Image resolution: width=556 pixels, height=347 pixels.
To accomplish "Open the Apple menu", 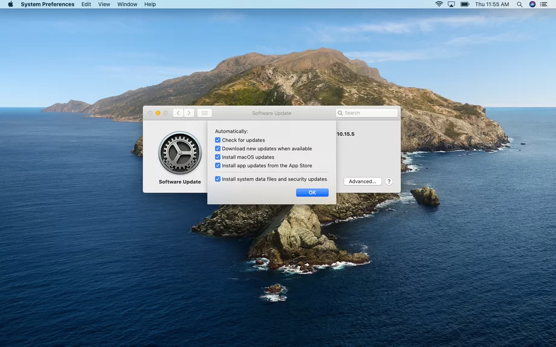I will point(10,4).
